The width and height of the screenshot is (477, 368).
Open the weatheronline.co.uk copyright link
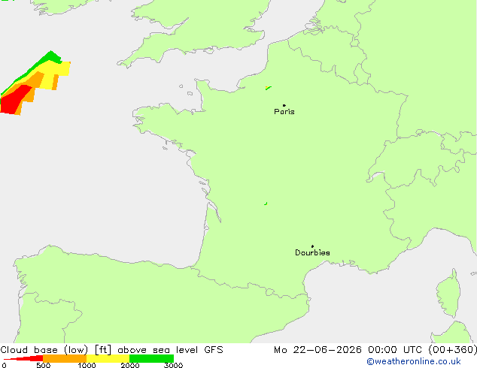(x=414, y=361)
